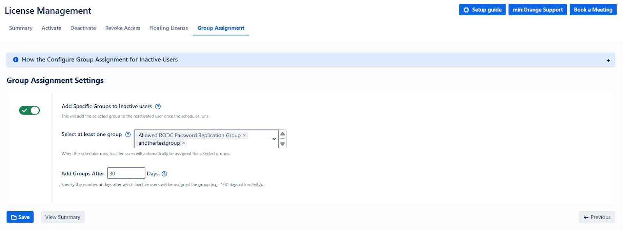Click help icon beside Add Specific Groups
The image size is (624, 230).
(158, 107)
